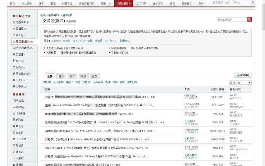Open author chinatown91 profile link
This screenshot has height=166, width=265.
click(192, 104)
